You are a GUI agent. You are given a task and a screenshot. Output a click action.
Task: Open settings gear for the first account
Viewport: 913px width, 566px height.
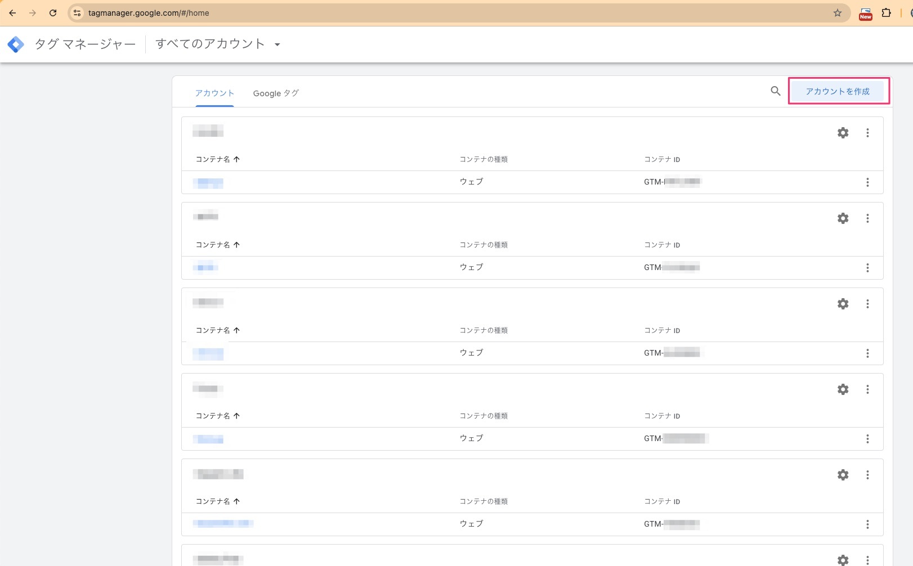[843, 133]
